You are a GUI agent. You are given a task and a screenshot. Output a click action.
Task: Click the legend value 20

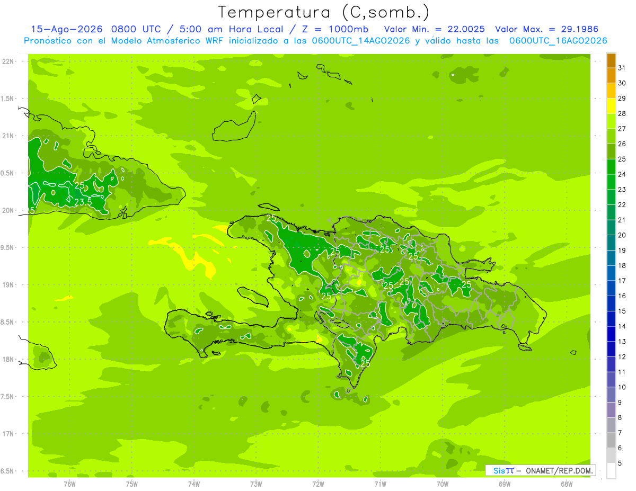622,235
